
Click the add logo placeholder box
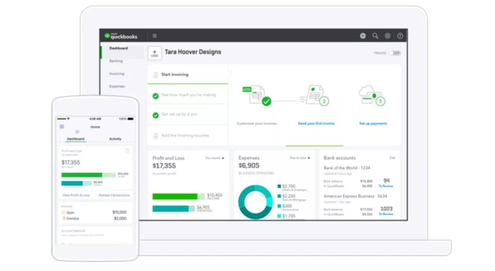pyautogui.click(x=155, y=53)
